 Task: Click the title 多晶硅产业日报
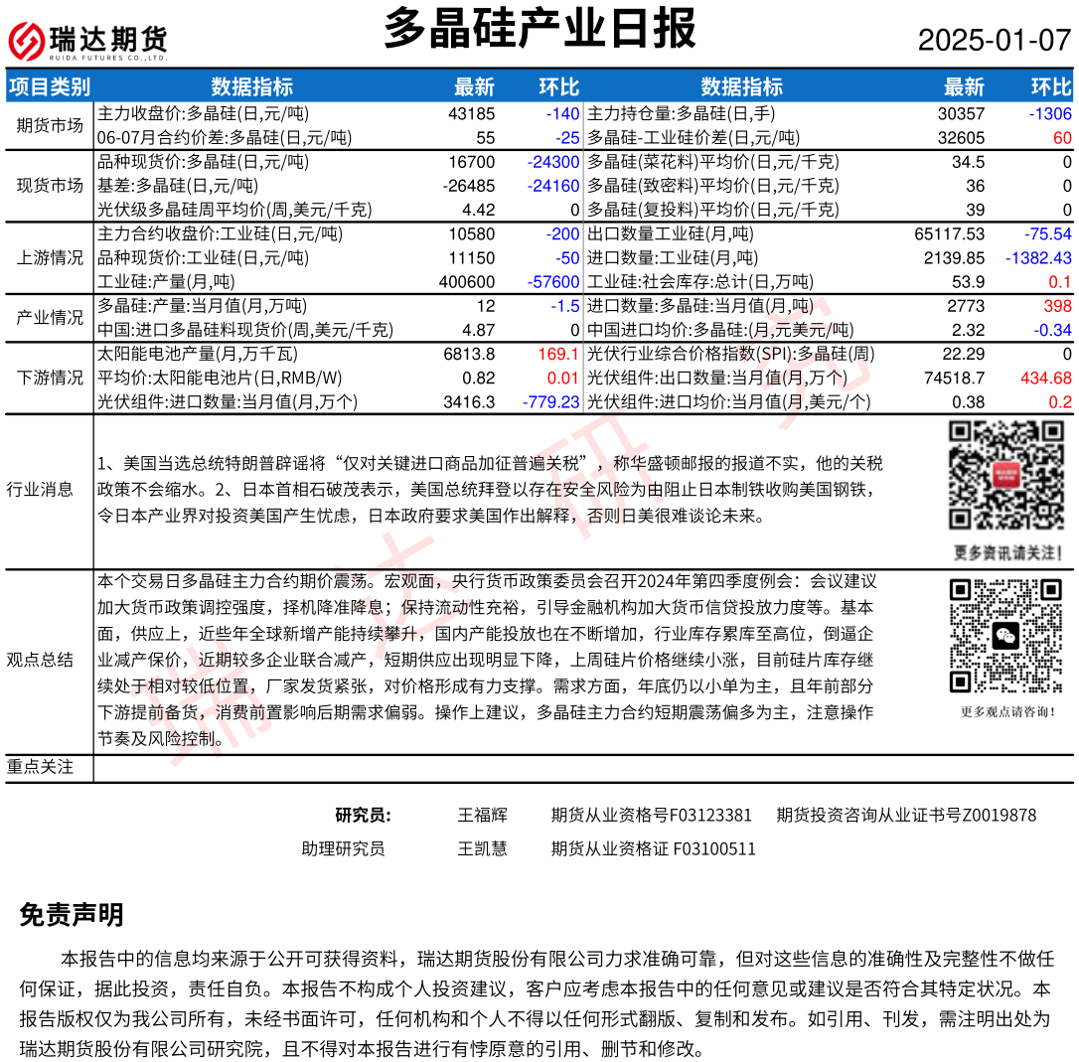pos(540,28)
